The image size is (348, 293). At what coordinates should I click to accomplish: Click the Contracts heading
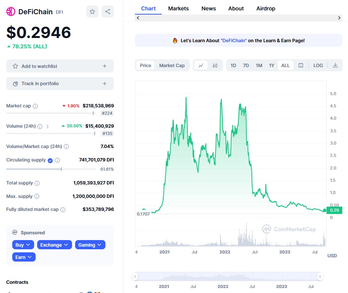pos(17,282)
